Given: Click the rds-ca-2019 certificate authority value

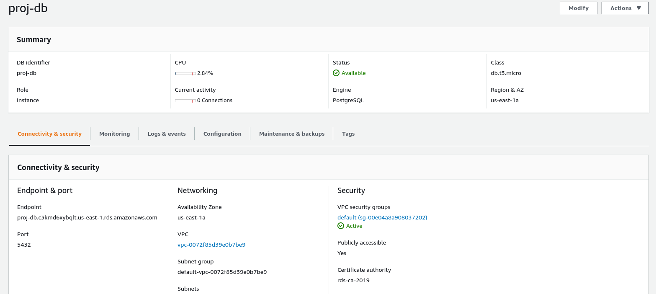Looking at the screenshot, I should point(353,280).
